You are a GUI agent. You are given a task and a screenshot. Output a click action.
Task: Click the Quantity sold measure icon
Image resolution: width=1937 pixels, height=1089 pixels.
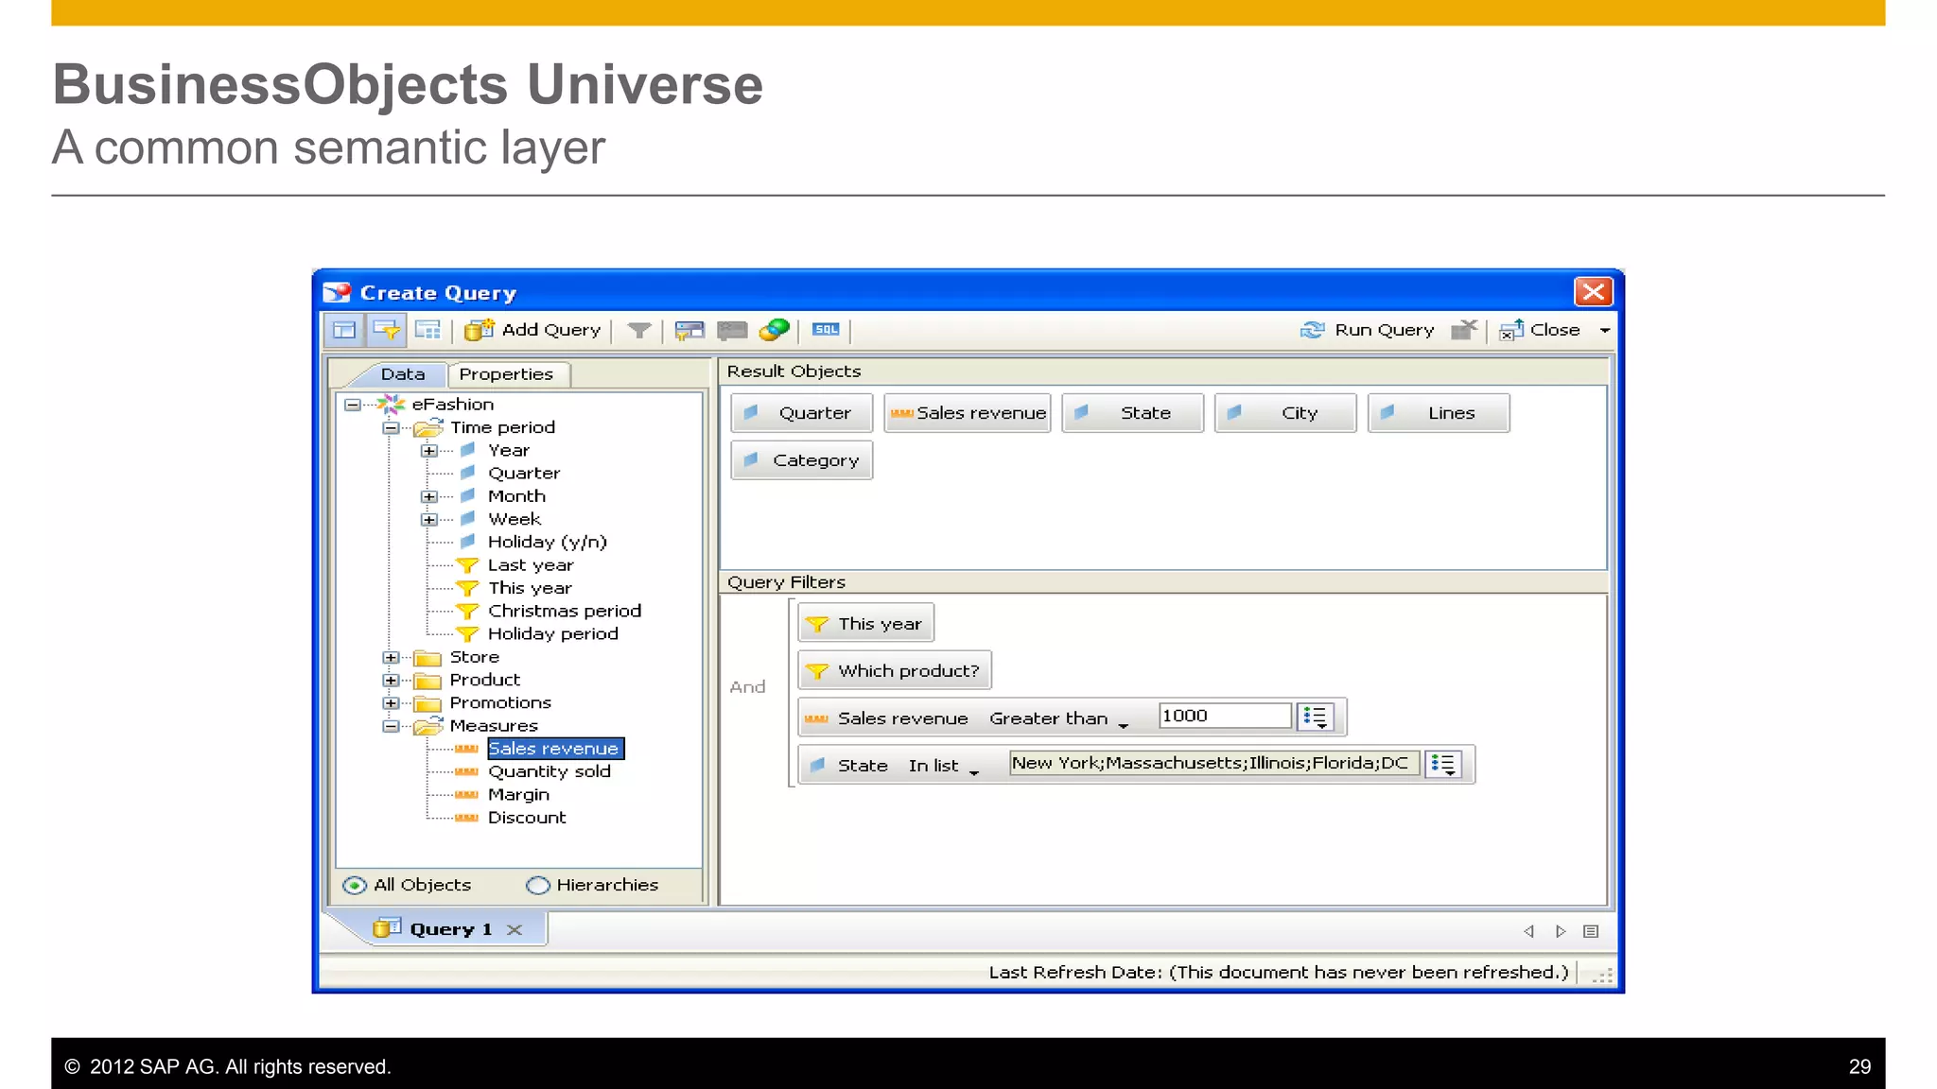tap(466, 771)
